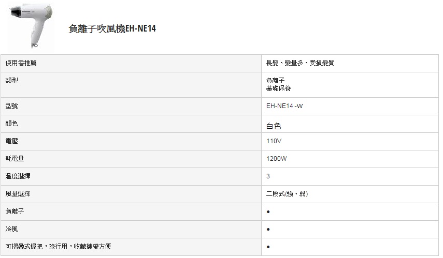Click the 耗電量 row label
Viewport: 443px width, 258px height.
[x=15, y=158]
